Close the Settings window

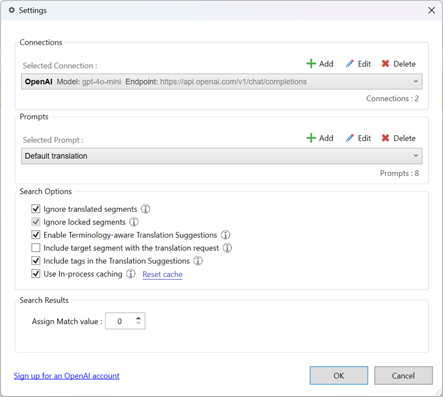431,10
